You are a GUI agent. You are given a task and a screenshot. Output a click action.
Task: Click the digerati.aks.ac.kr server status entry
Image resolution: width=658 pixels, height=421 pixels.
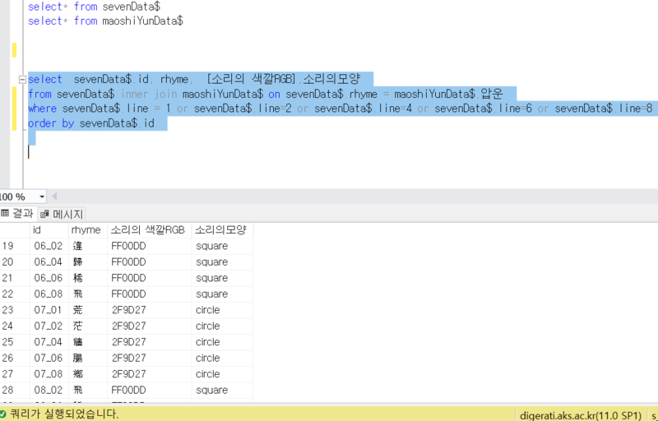(581, 415)
